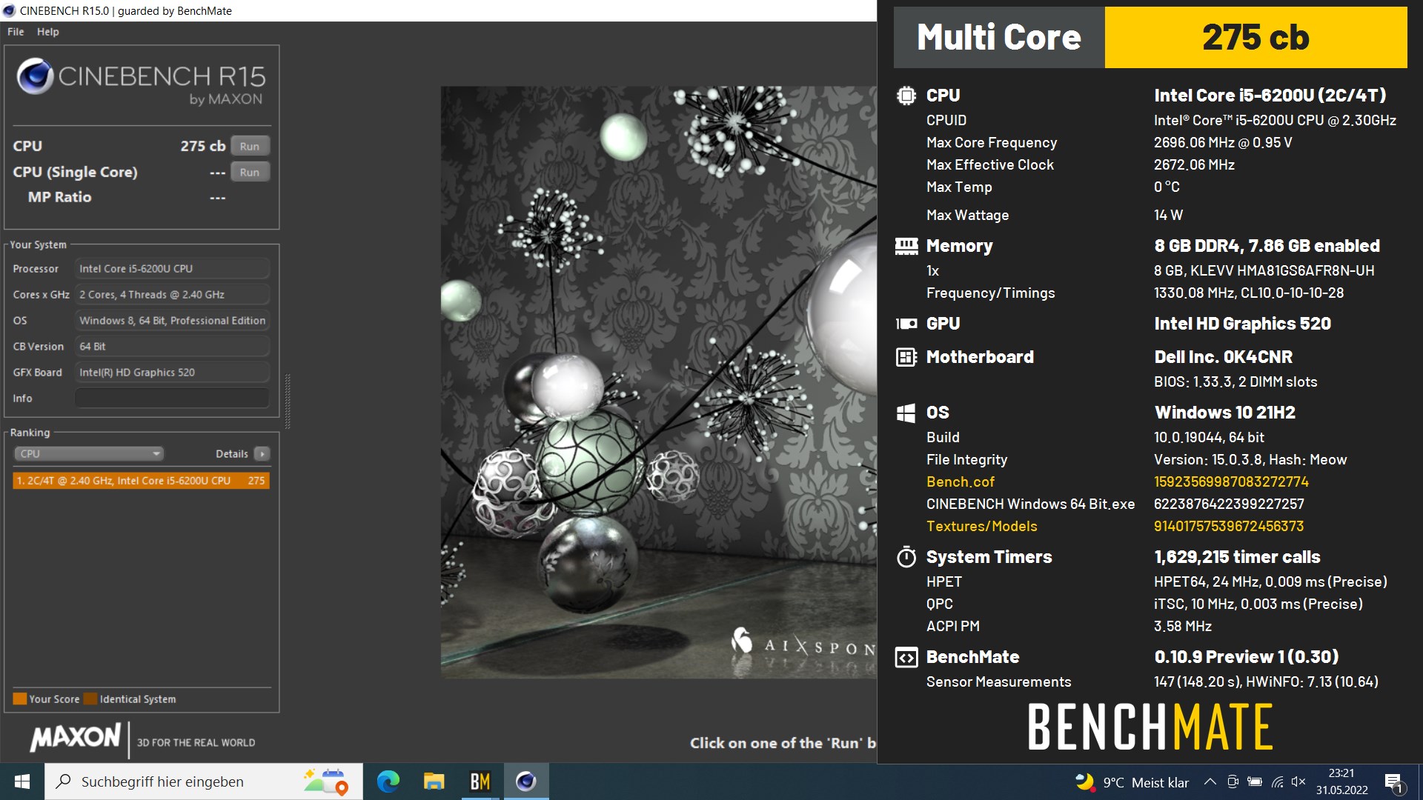Run the CPU Single Core benchmark
Image resolution: width=1423 pixels, height=800 pixels.
point(250,172)
